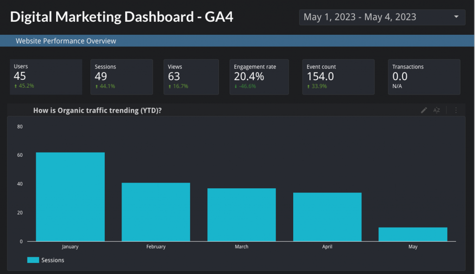Click the May bar in chart
475x274 pixels.
click(x=413, y=234)
